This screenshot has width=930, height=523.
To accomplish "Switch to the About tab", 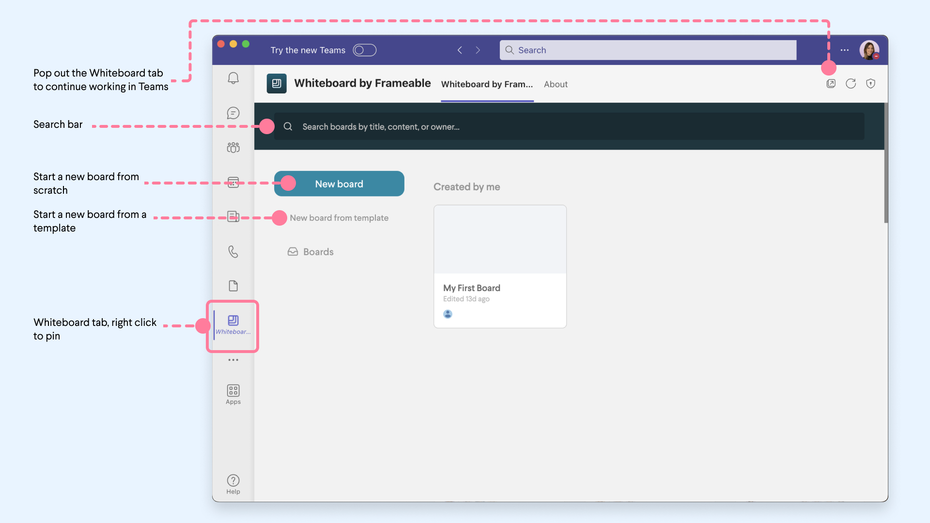I will pyautogui.click(x=556, y=84).
